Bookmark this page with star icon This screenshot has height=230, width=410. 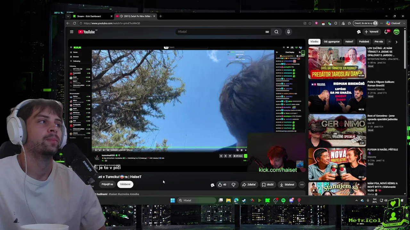point(310,23)
